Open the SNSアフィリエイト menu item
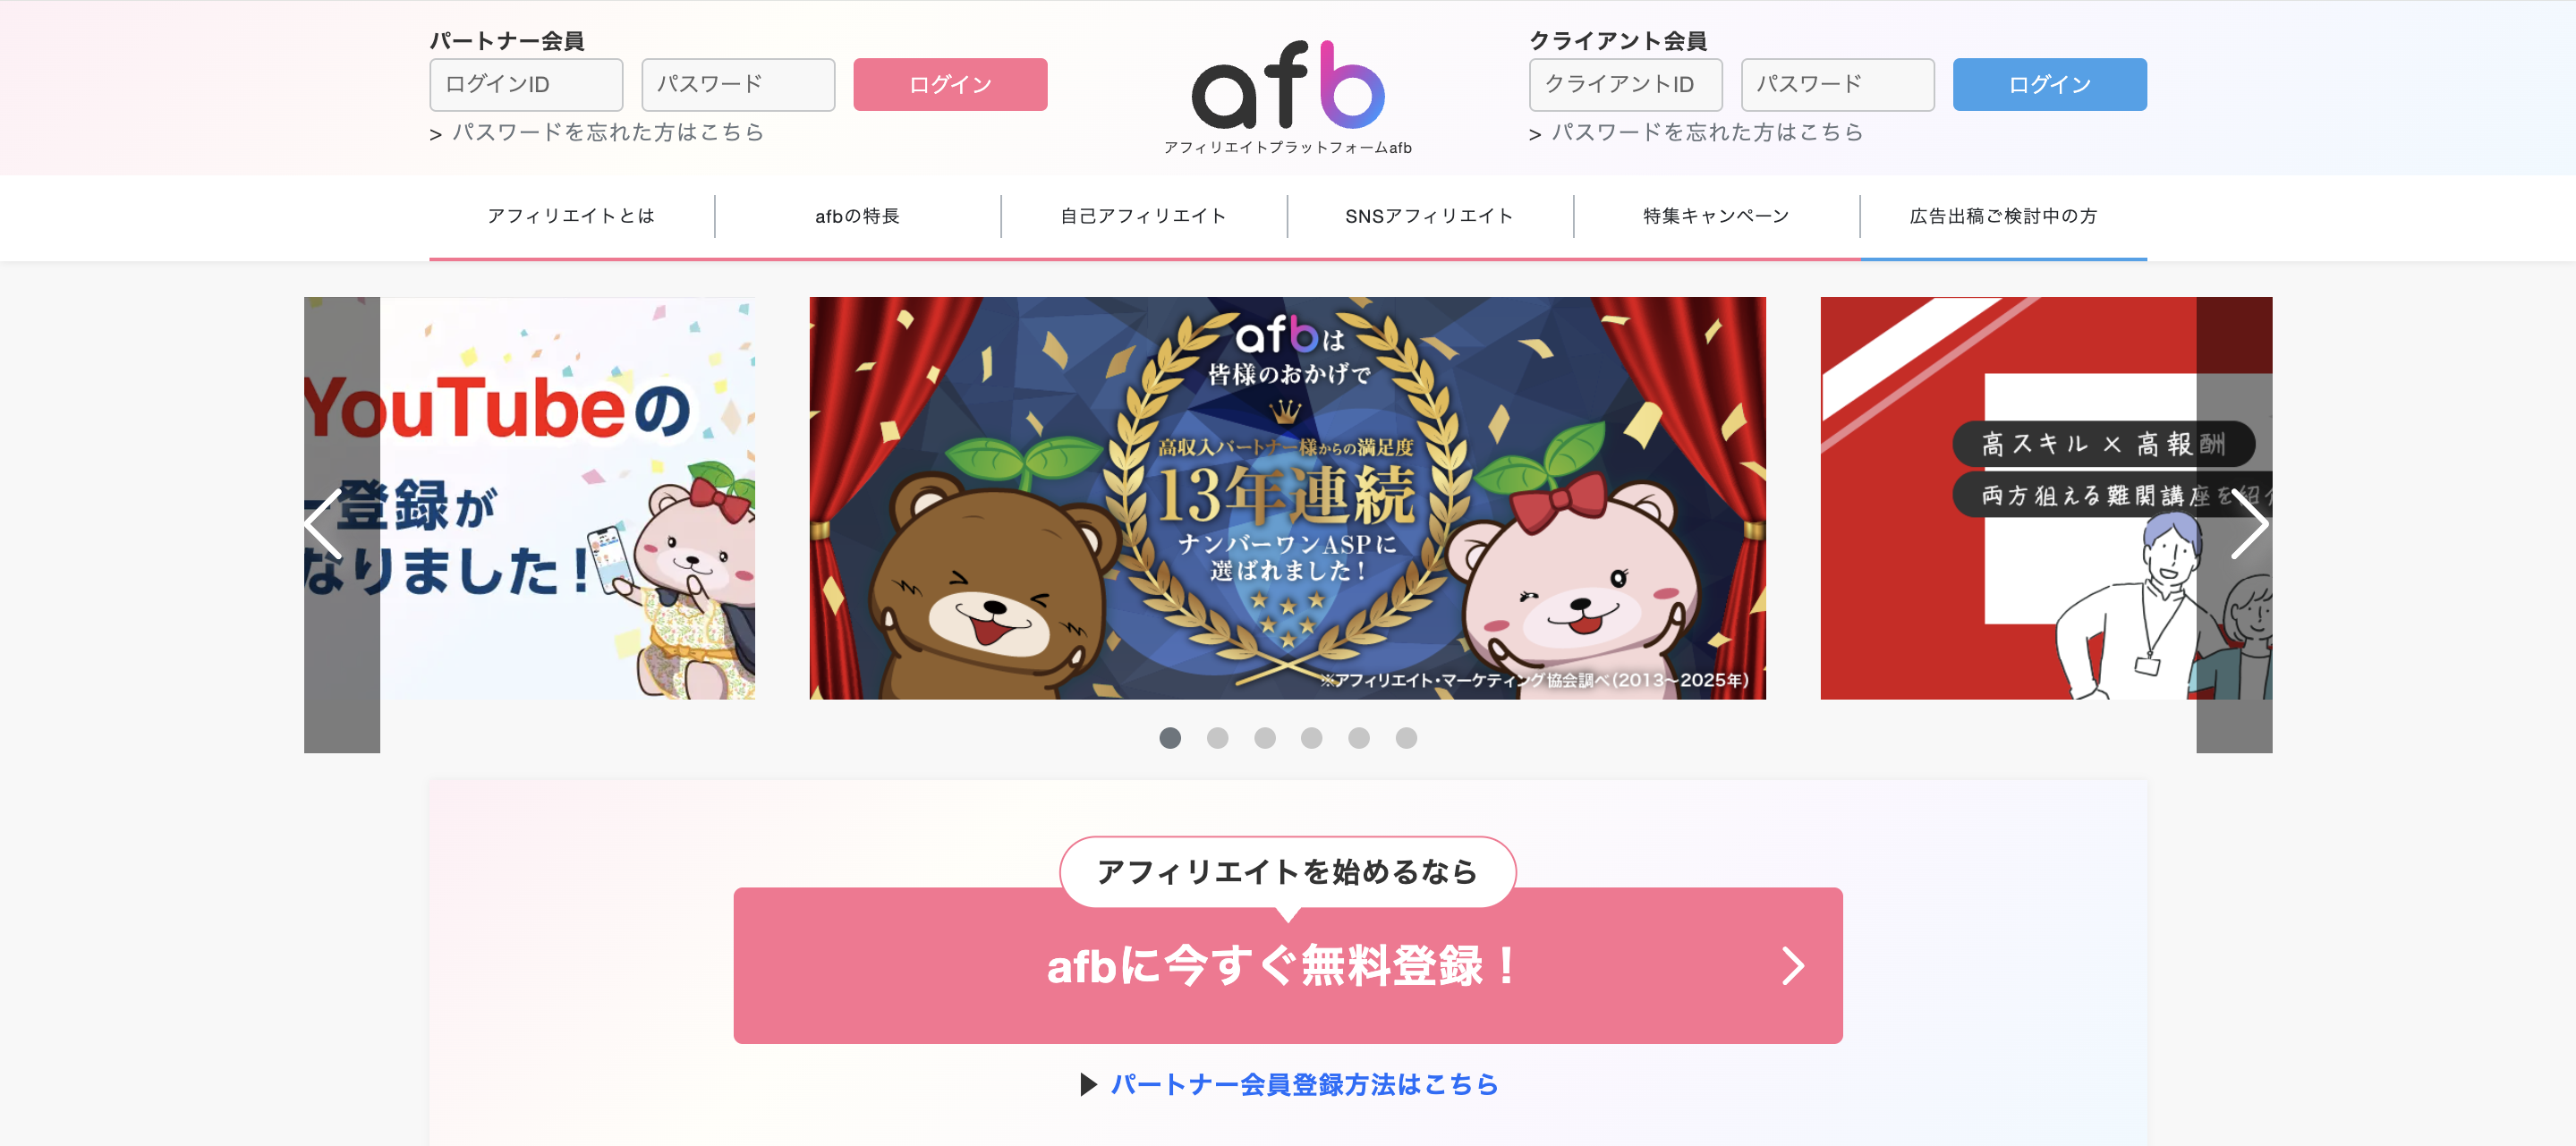This screenshot has width=2576, height=1146. coord(1430,216)
